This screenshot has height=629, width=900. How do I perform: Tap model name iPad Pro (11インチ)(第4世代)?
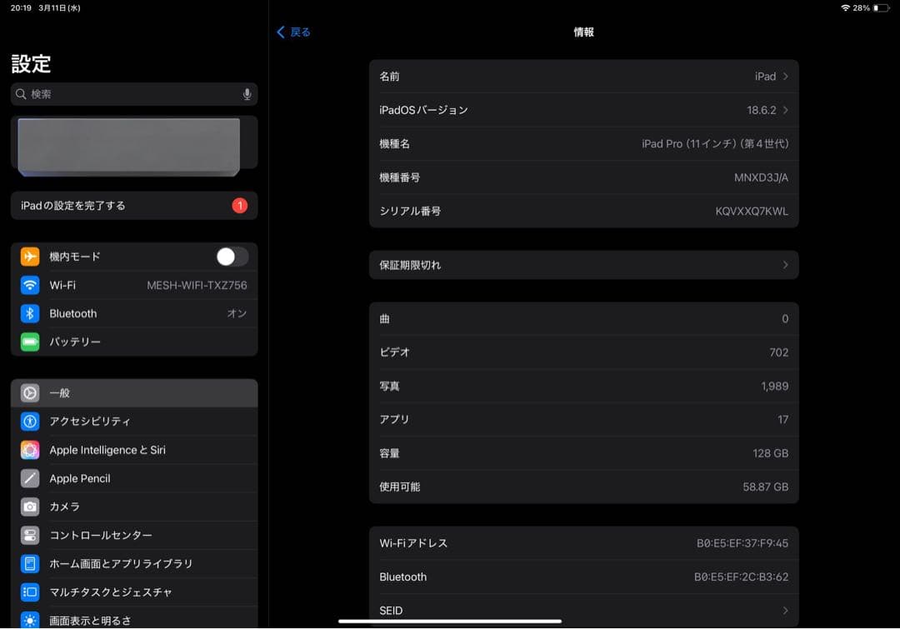tap(715, 144)
